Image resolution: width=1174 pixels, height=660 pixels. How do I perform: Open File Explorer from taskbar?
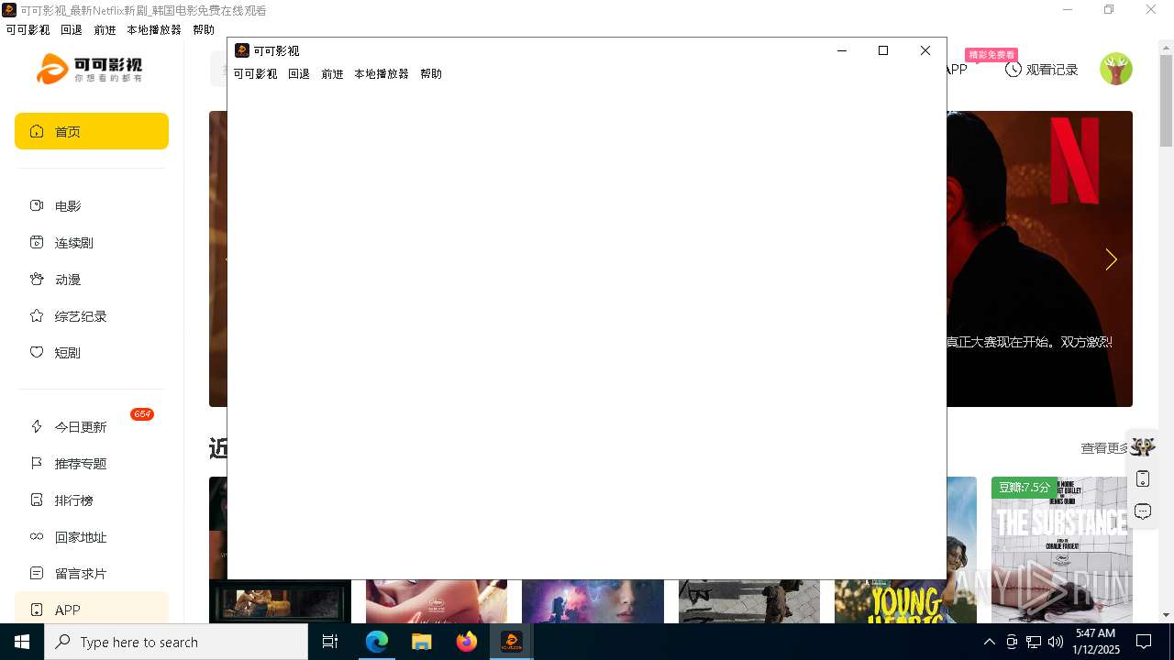(421, 642)
